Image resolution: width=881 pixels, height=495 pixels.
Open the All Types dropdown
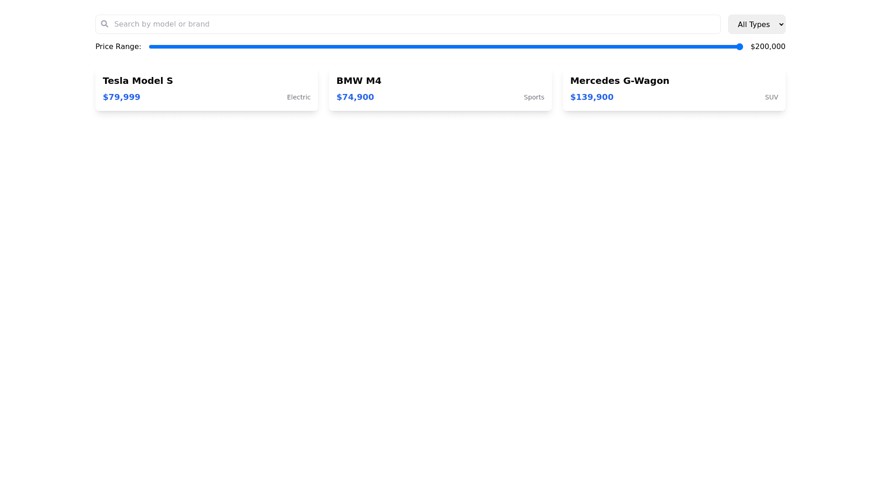pos(756,24)
